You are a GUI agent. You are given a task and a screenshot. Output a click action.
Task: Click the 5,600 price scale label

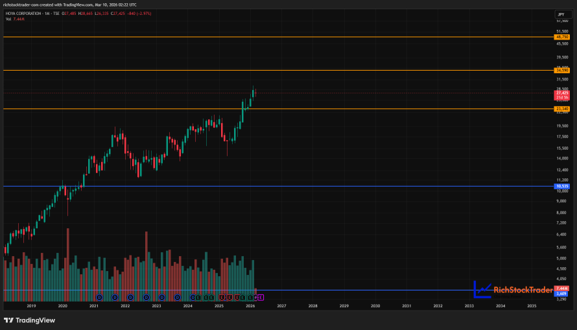(x=561, y=248)
